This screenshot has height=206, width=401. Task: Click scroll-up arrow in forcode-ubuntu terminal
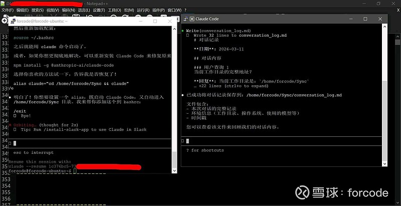click(x=174, y=29)
